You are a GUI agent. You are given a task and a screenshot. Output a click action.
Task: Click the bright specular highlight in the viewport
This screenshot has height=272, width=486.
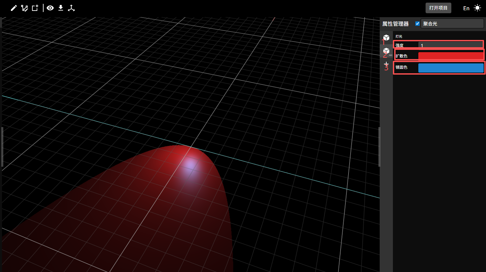(191, 165)
